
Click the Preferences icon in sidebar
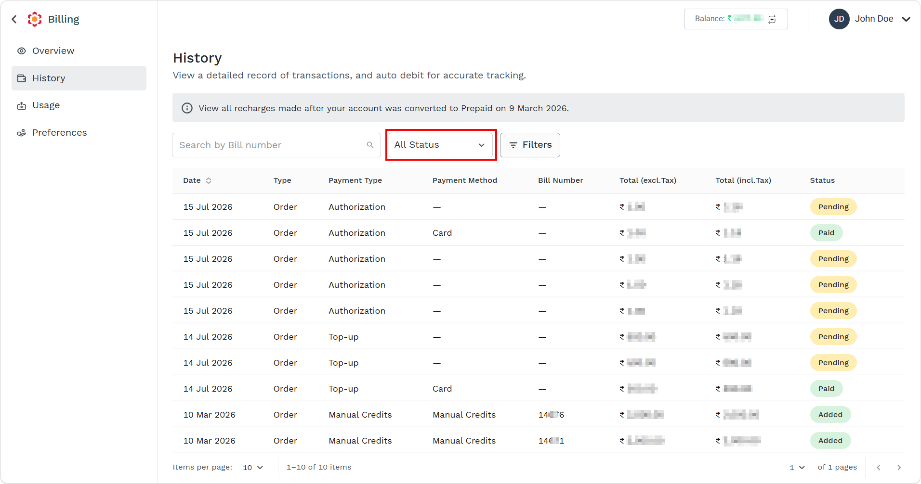tap(22, 133)
